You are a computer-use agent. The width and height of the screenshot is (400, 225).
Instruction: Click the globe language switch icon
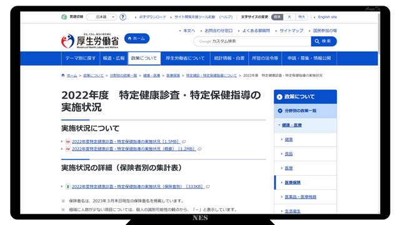coord(64,17)
